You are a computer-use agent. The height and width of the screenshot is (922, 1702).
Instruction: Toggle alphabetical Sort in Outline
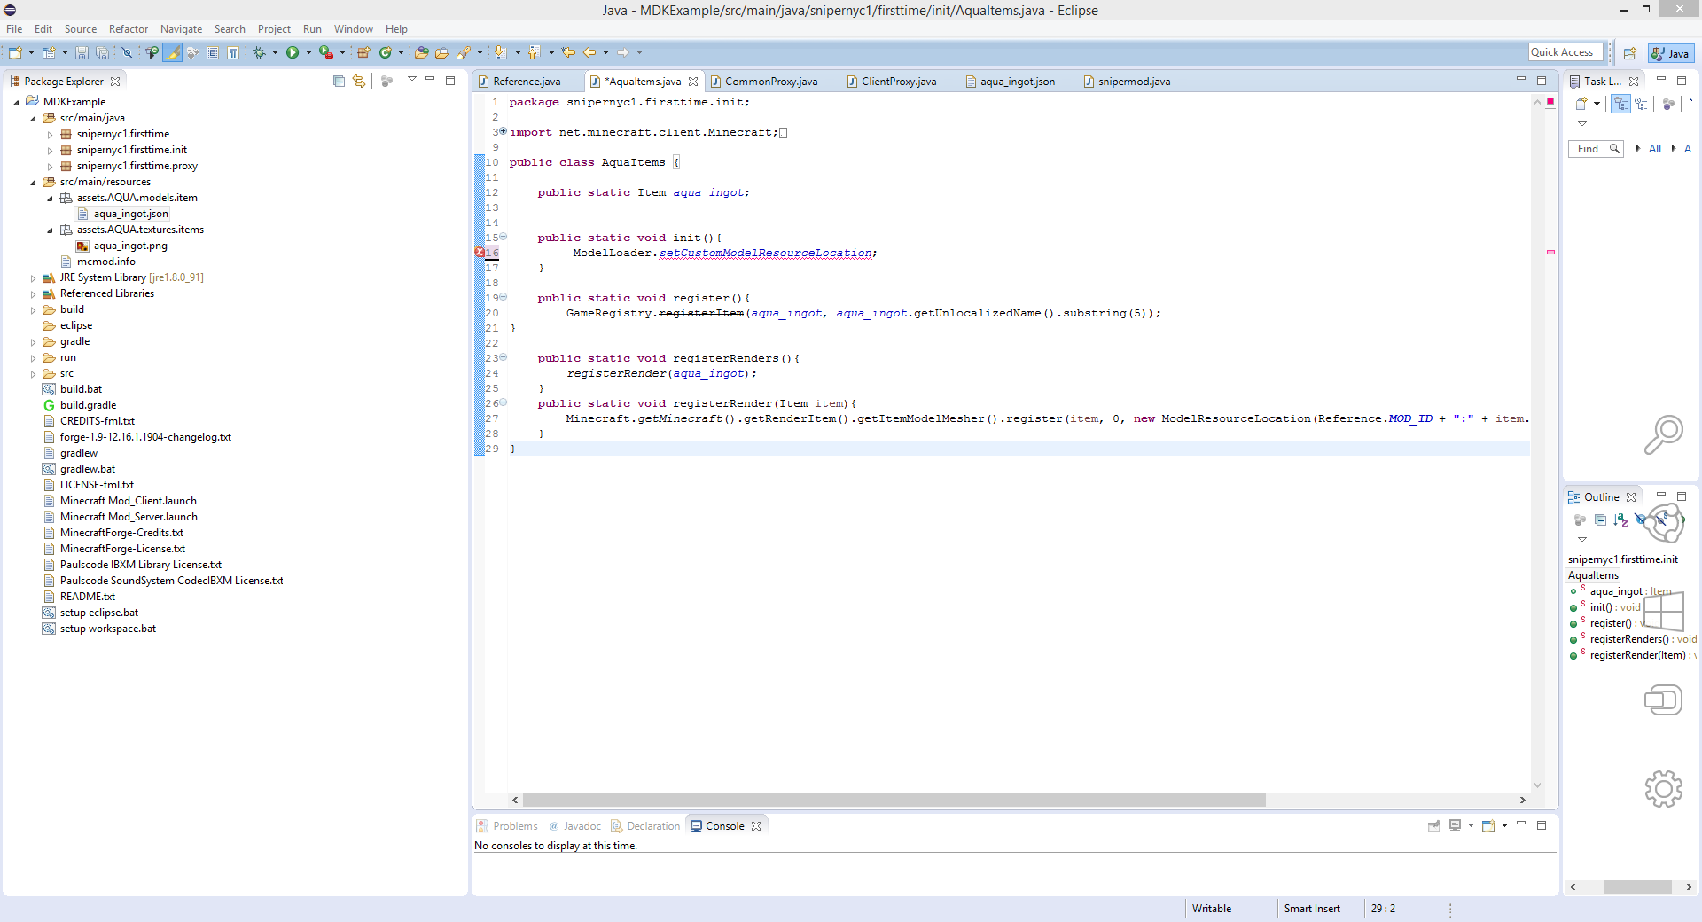click(x=1620, y=520)
